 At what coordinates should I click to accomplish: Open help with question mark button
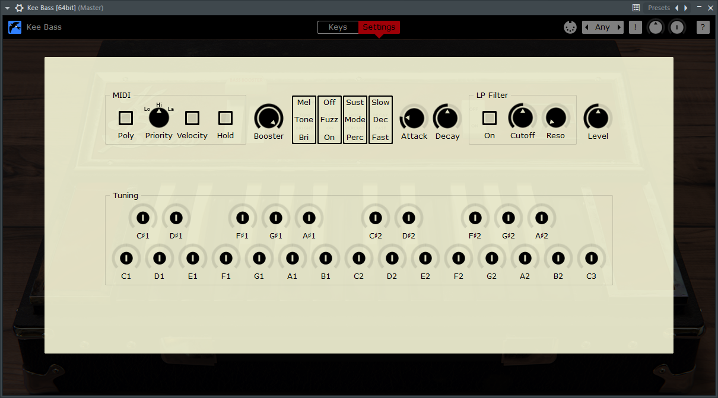pyautogui.click(x=703, y=27)
